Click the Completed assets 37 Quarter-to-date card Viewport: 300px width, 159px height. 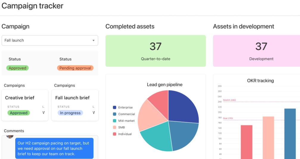click(x=156, y=51)
